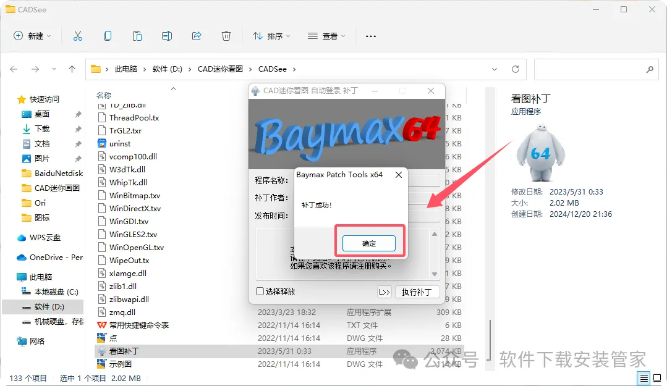Viewport: 667px width, 386px height.
Task: Minimize the CAD迷你看图 patch window
Action: (x=375, y=91)
